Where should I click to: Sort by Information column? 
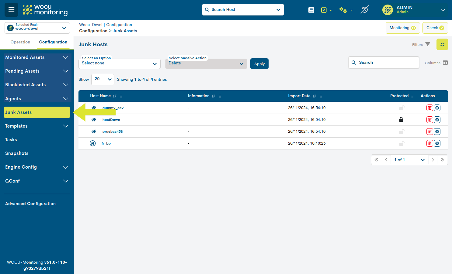214,96
